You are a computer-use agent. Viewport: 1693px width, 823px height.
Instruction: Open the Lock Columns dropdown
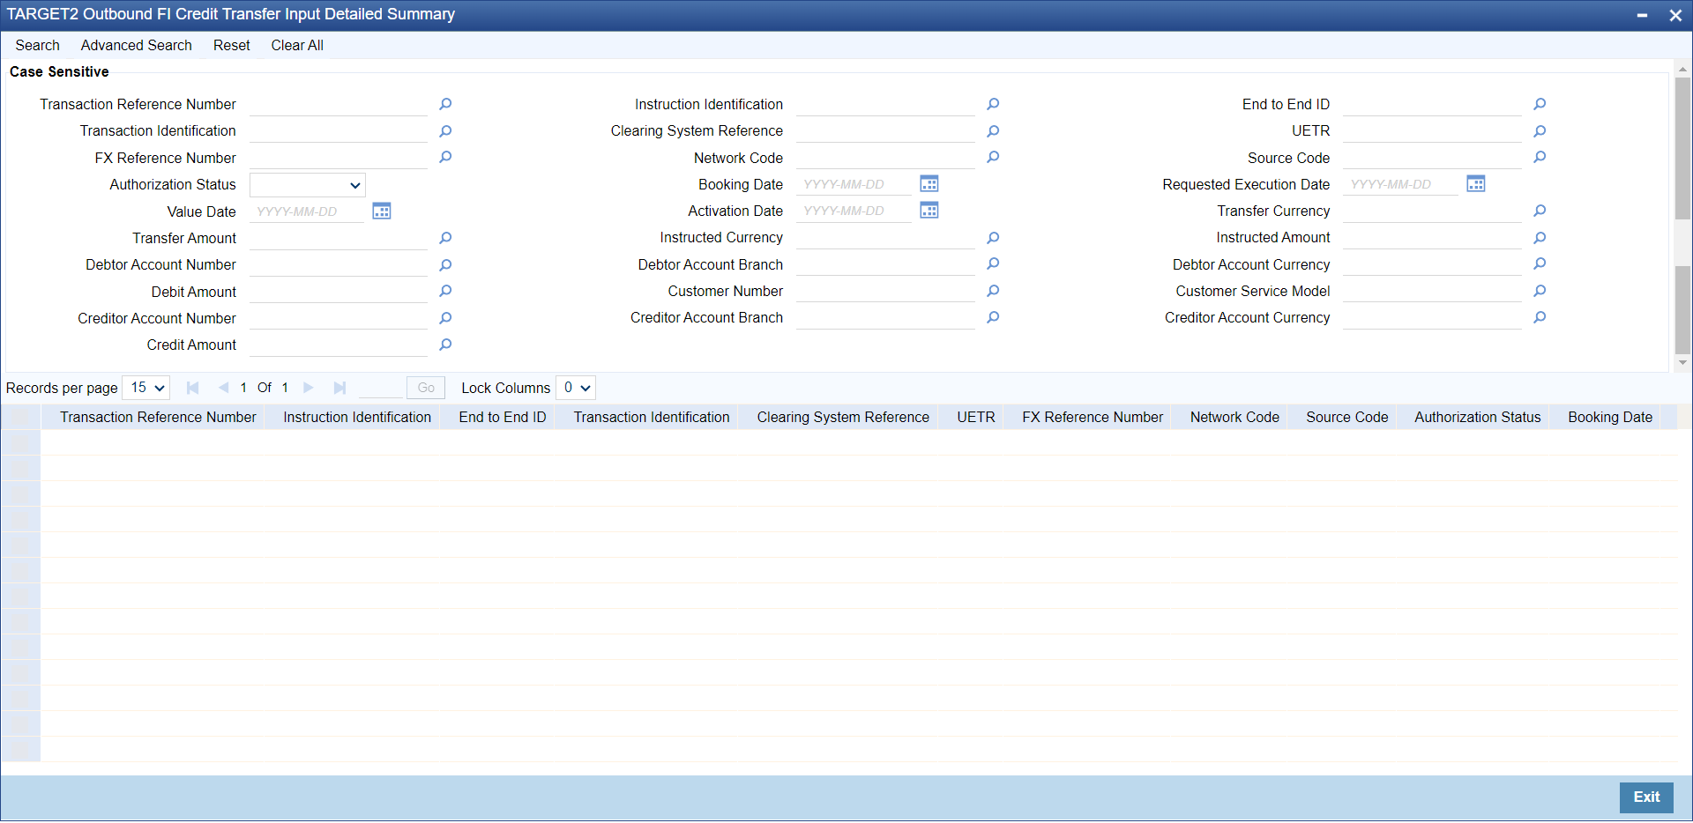coord(576,388)
